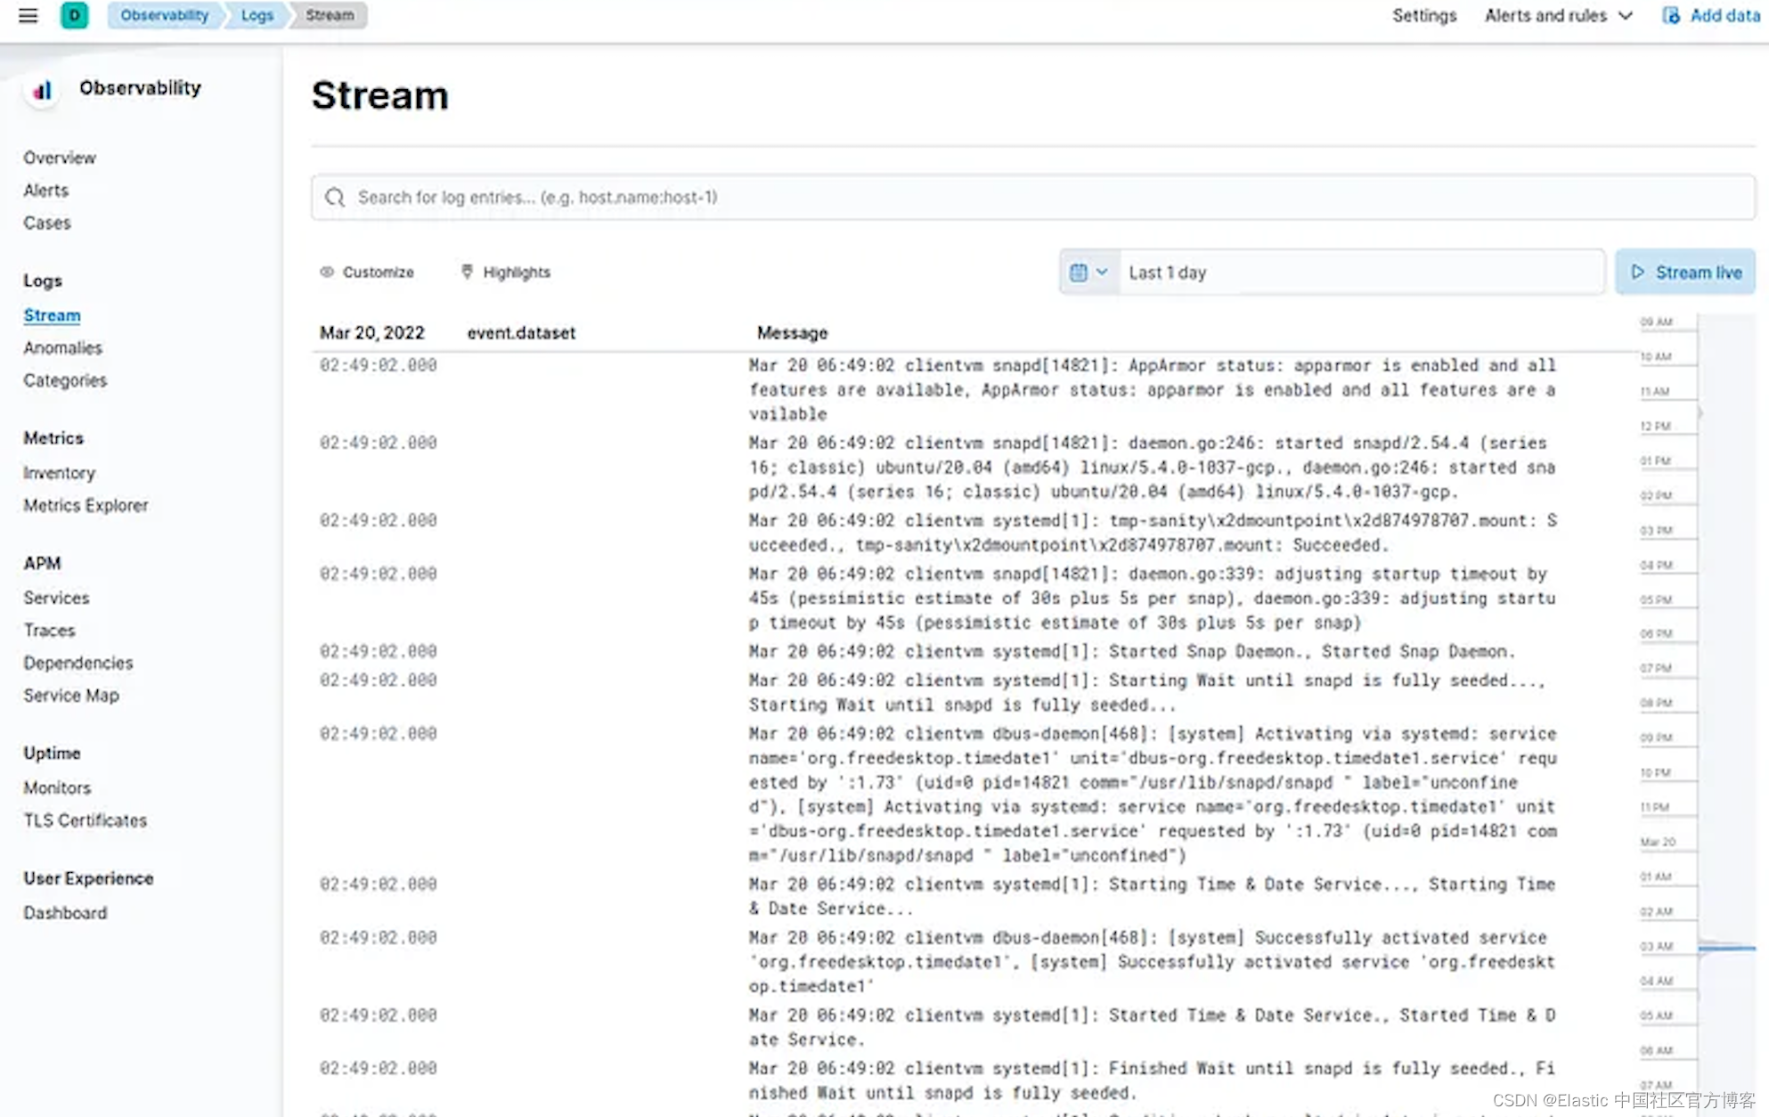Open Anomalies under Logs

pyautogui.click(x=62, y=347)
